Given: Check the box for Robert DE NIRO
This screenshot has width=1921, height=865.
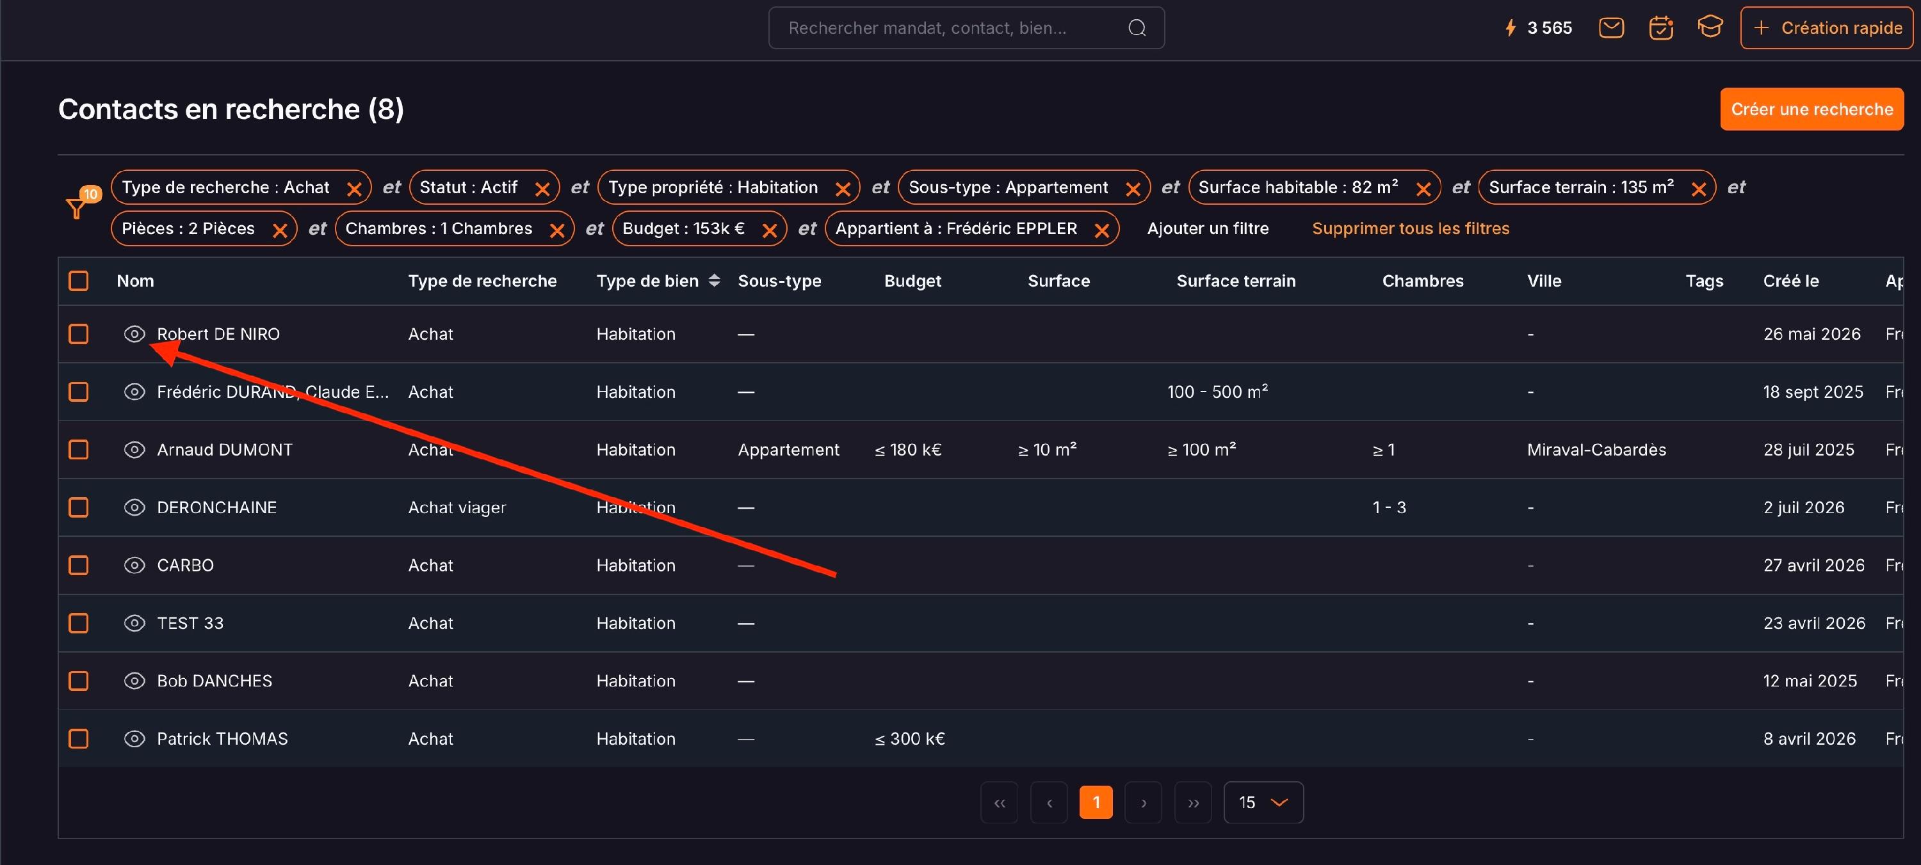Looking at the screenshot, I should click(x=78, y=334).
